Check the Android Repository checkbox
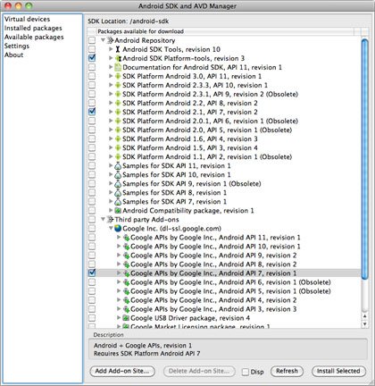This screenshot has height=386, width=375. [92, 40]
